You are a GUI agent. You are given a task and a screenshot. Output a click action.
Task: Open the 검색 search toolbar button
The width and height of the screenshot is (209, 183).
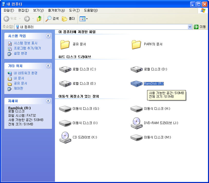point(52,19)
